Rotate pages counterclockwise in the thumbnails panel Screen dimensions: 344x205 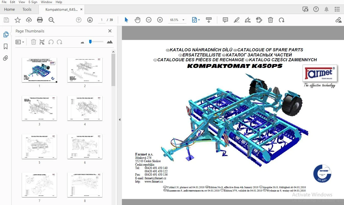(51, 42)
